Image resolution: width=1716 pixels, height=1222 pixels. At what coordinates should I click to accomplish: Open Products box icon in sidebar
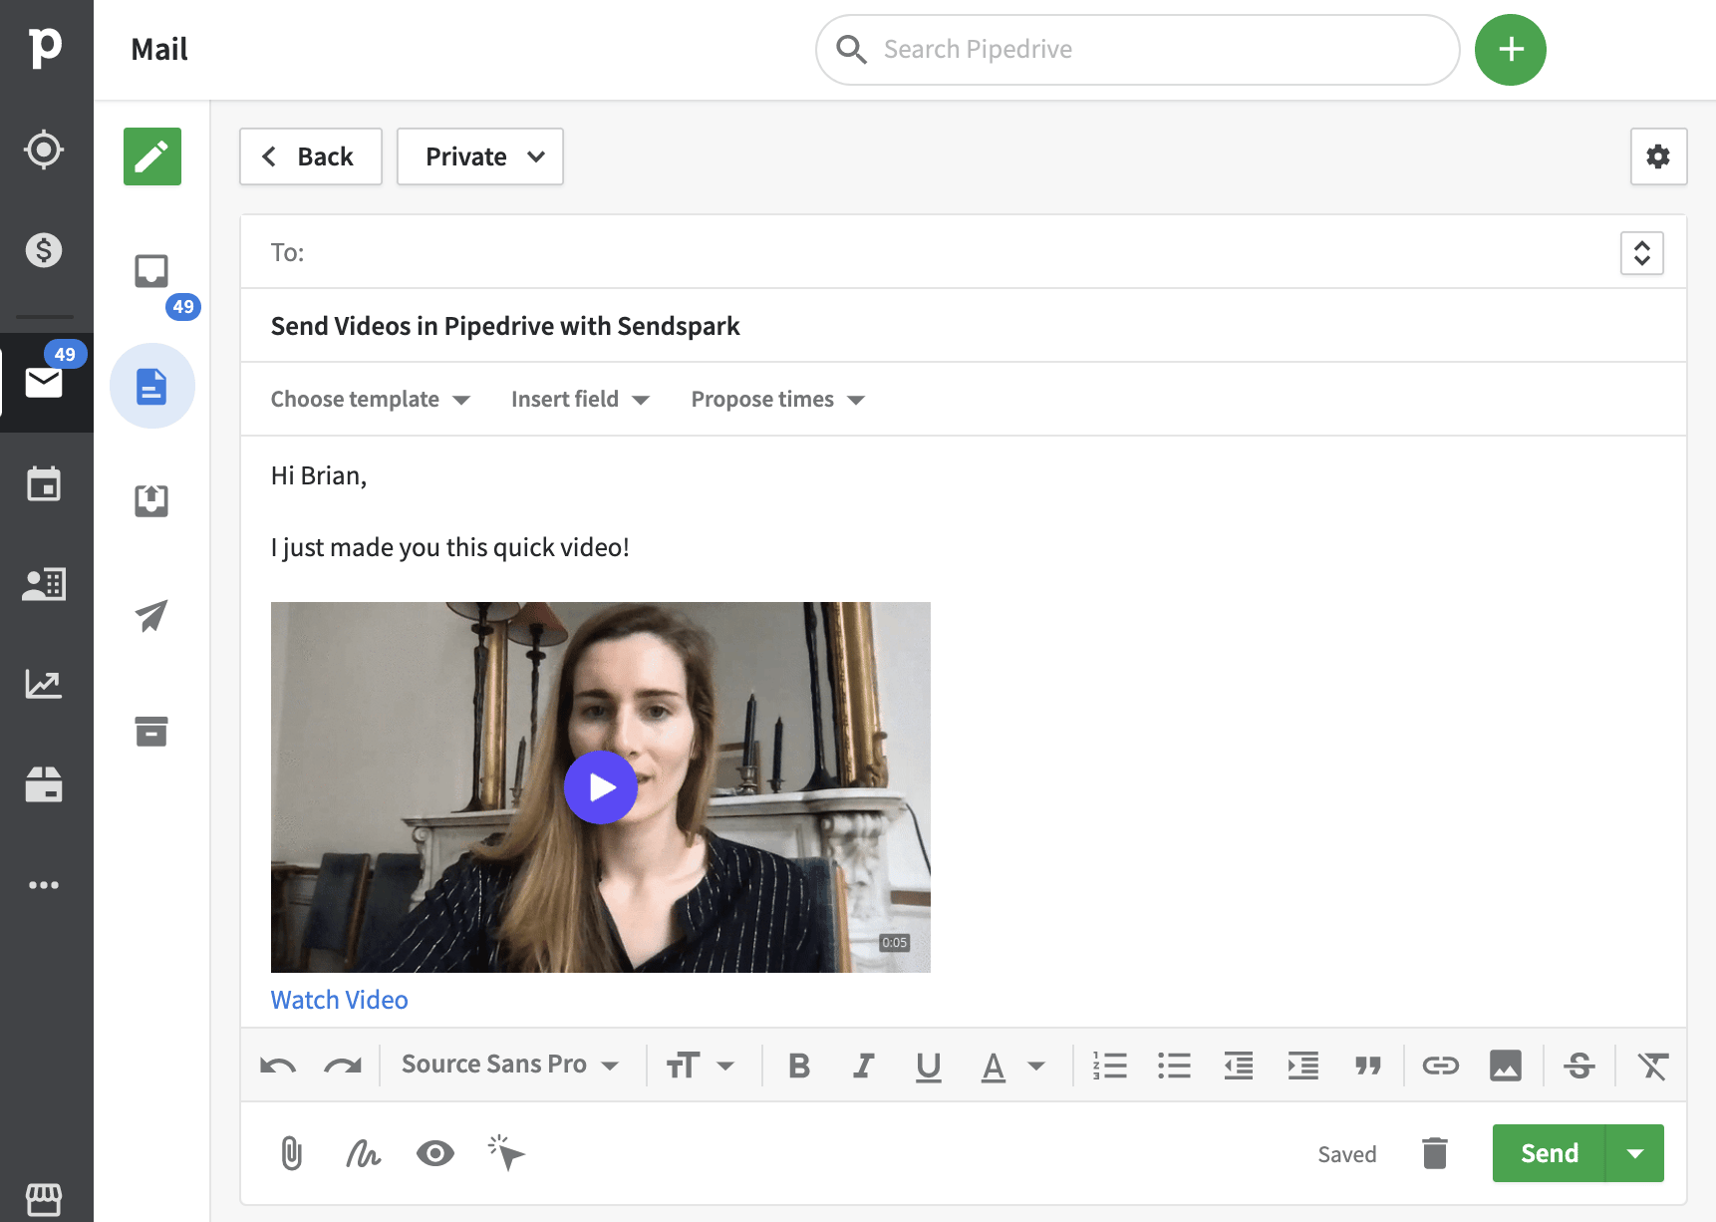44,784
